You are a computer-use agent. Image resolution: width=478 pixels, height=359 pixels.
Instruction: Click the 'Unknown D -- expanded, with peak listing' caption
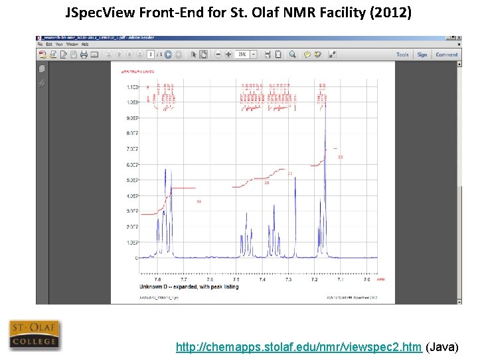189,287
